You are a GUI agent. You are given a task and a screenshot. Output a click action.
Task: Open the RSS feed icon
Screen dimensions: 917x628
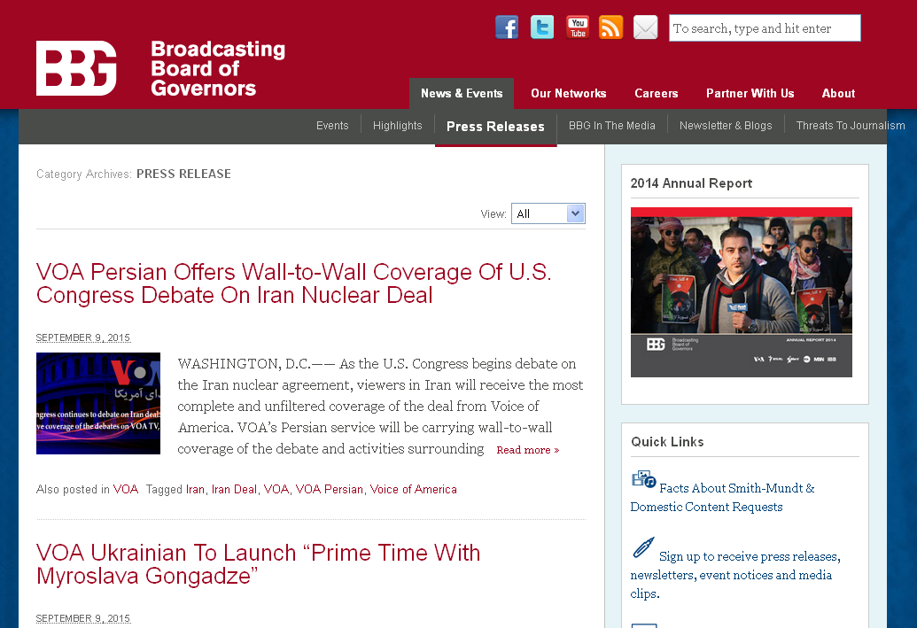tap(610, 27)
